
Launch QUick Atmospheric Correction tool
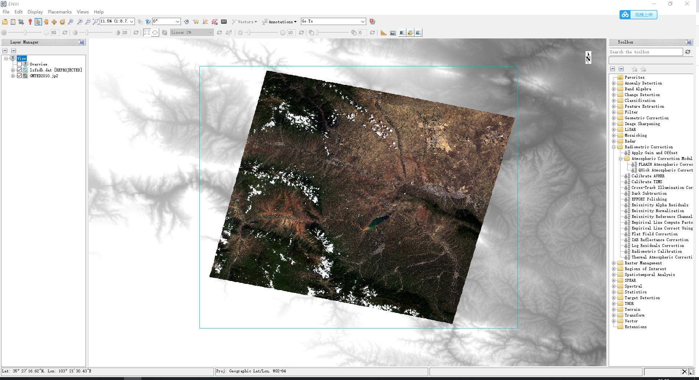(665, 170)
